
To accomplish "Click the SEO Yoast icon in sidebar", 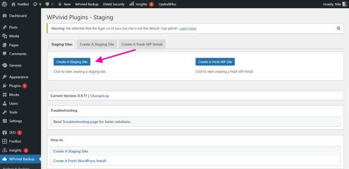I will (x=5, y=133).
